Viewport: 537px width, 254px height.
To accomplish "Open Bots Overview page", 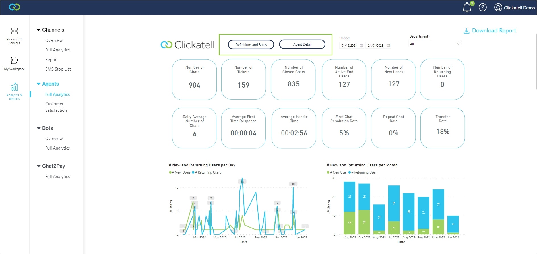I will tap(54, 139).
